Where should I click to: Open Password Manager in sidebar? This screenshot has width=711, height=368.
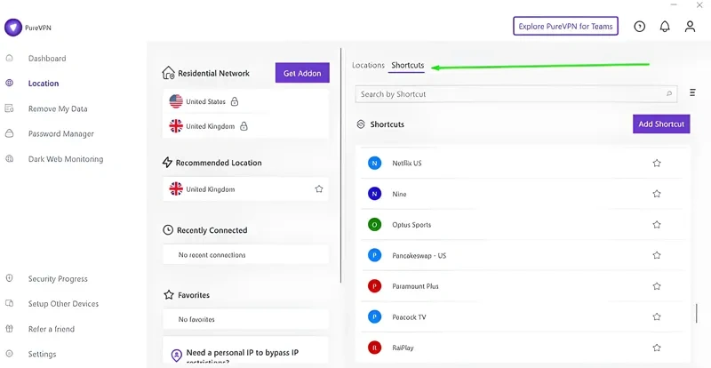pos(61,134)
